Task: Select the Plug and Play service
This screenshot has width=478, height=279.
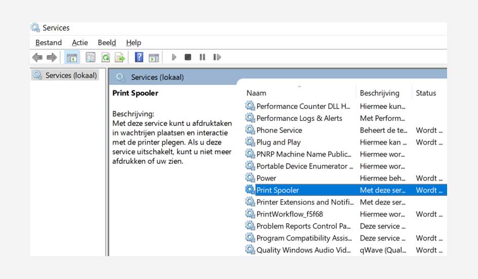Action: click(x=278, y=143)
